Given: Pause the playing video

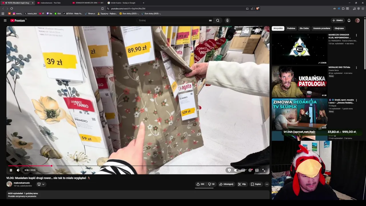Looking at the screenshot, I should click(11, 170).
